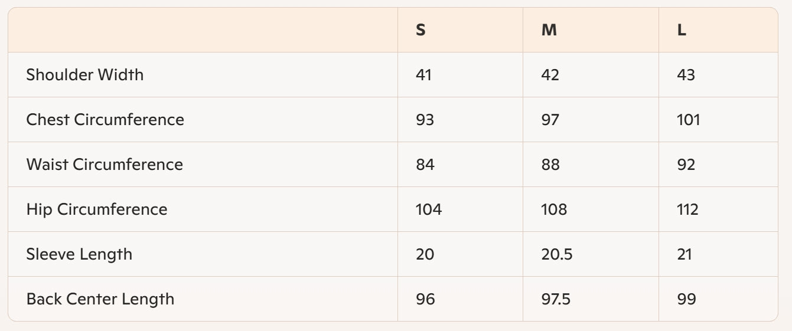Viewport: 792px width, 331px height.
Task: Click the L size column header
Action: coord(682,30)
